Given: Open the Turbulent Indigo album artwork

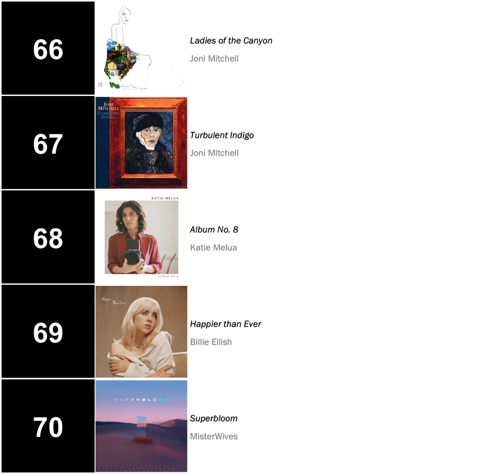Looking at the screenshot, I should tap(142, 142).
